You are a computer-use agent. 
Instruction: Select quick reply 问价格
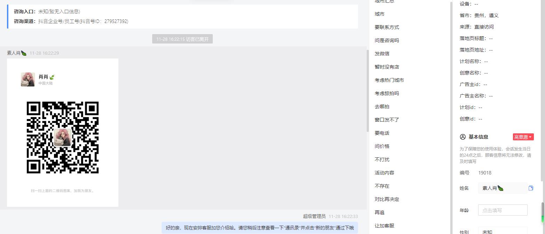tap(382, 146)
